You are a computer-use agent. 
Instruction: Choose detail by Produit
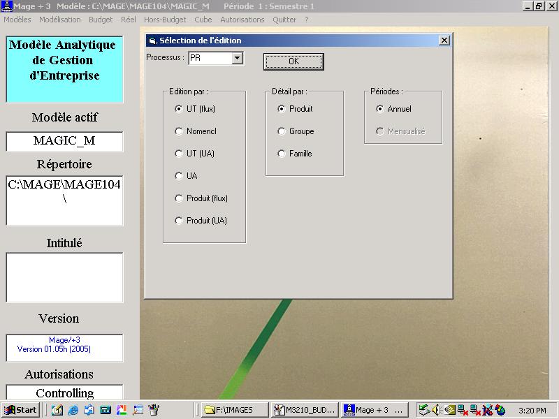[295, 109]
